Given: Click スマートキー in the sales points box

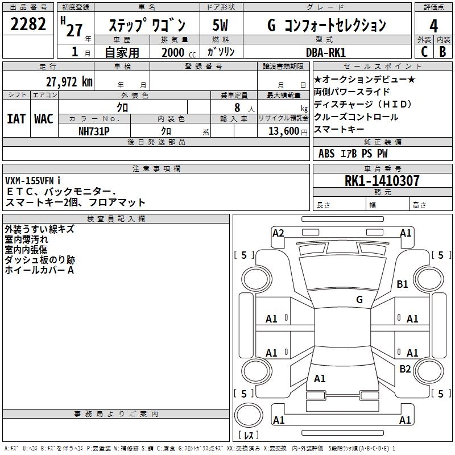Looking at the screenshot, I should (339, 129).
